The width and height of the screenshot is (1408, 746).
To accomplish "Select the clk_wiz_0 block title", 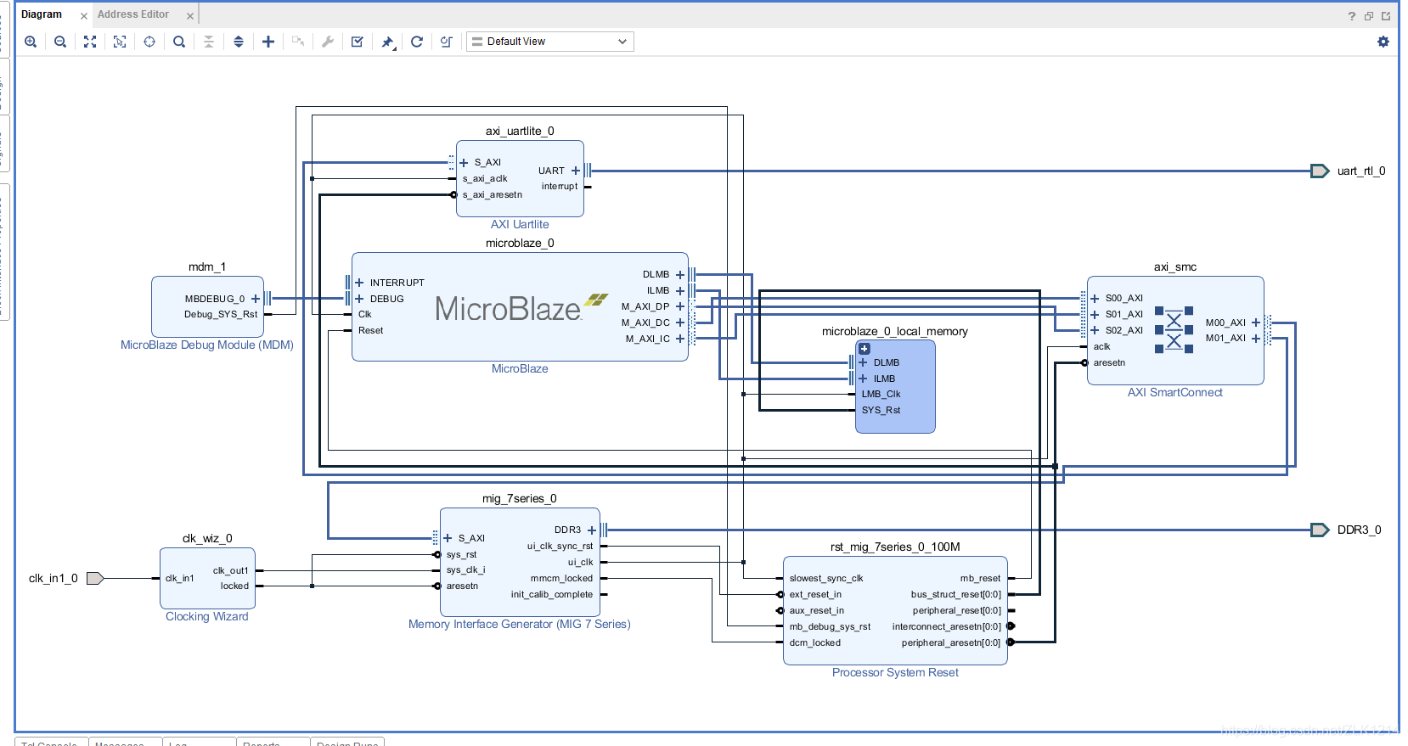I will click(x=207, y=539).
